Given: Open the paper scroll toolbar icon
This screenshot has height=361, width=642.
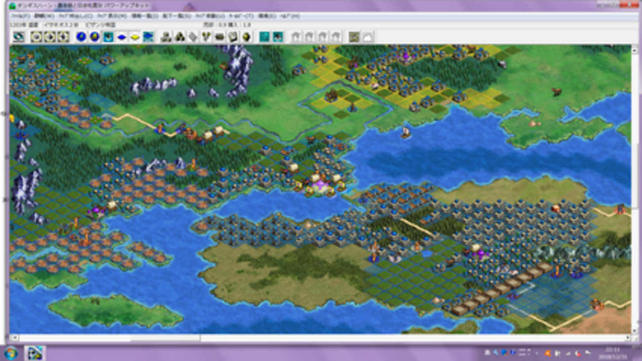Looking at the screenshot, I should pos(233,37).
